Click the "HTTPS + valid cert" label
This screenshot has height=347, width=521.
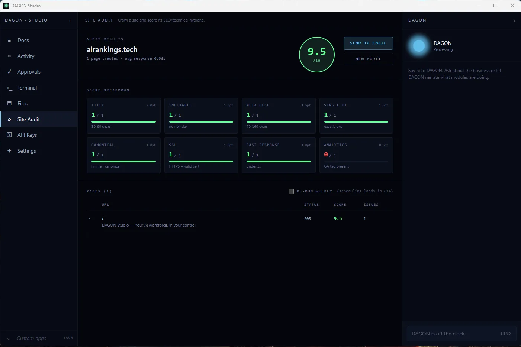184,166
